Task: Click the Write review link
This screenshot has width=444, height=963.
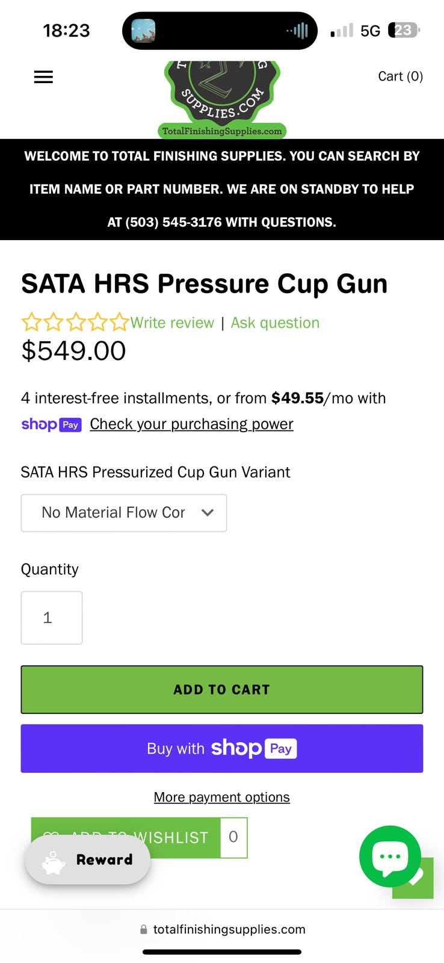Action: tap(172, 323)
